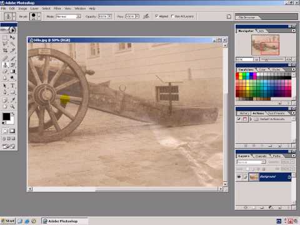Click the foreground color swatch
Screen dimensions: 300x225
(x=6, y=116)
